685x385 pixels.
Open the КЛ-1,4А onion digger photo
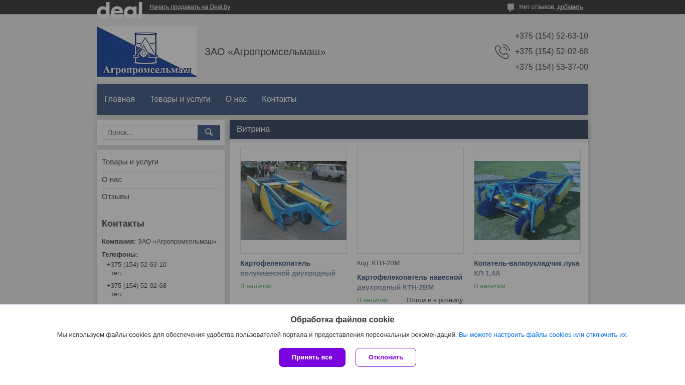click(527, 200)
